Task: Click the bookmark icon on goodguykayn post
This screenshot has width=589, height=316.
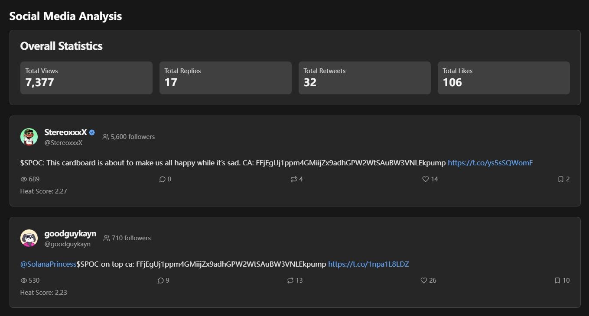Action: coord(557,281)
